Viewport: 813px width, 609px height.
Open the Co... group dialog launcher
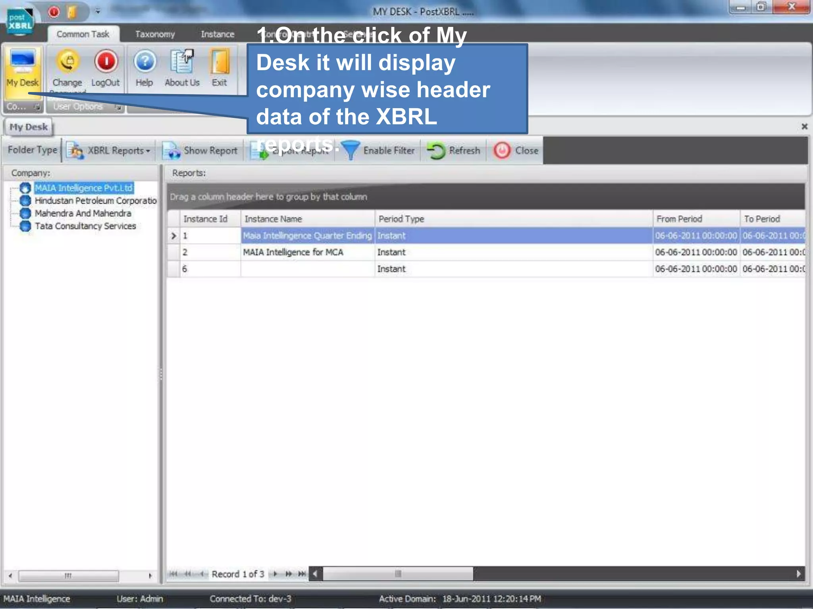click(37, 107)
